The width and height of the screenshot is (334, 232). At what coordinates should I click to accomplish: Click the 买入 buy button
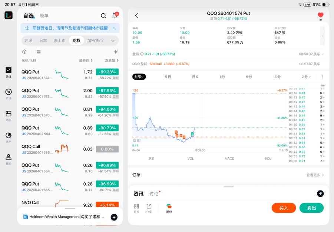[x=284, y=208]
